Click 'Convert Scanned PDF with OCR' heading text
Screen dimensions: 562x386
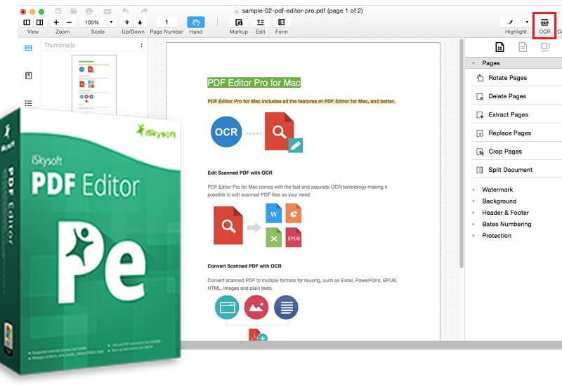tap(244, 266)
